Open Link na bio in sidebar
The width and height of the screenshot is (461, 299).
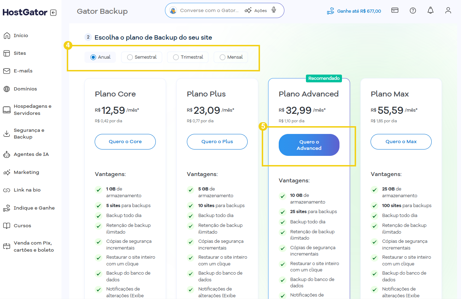27,190
